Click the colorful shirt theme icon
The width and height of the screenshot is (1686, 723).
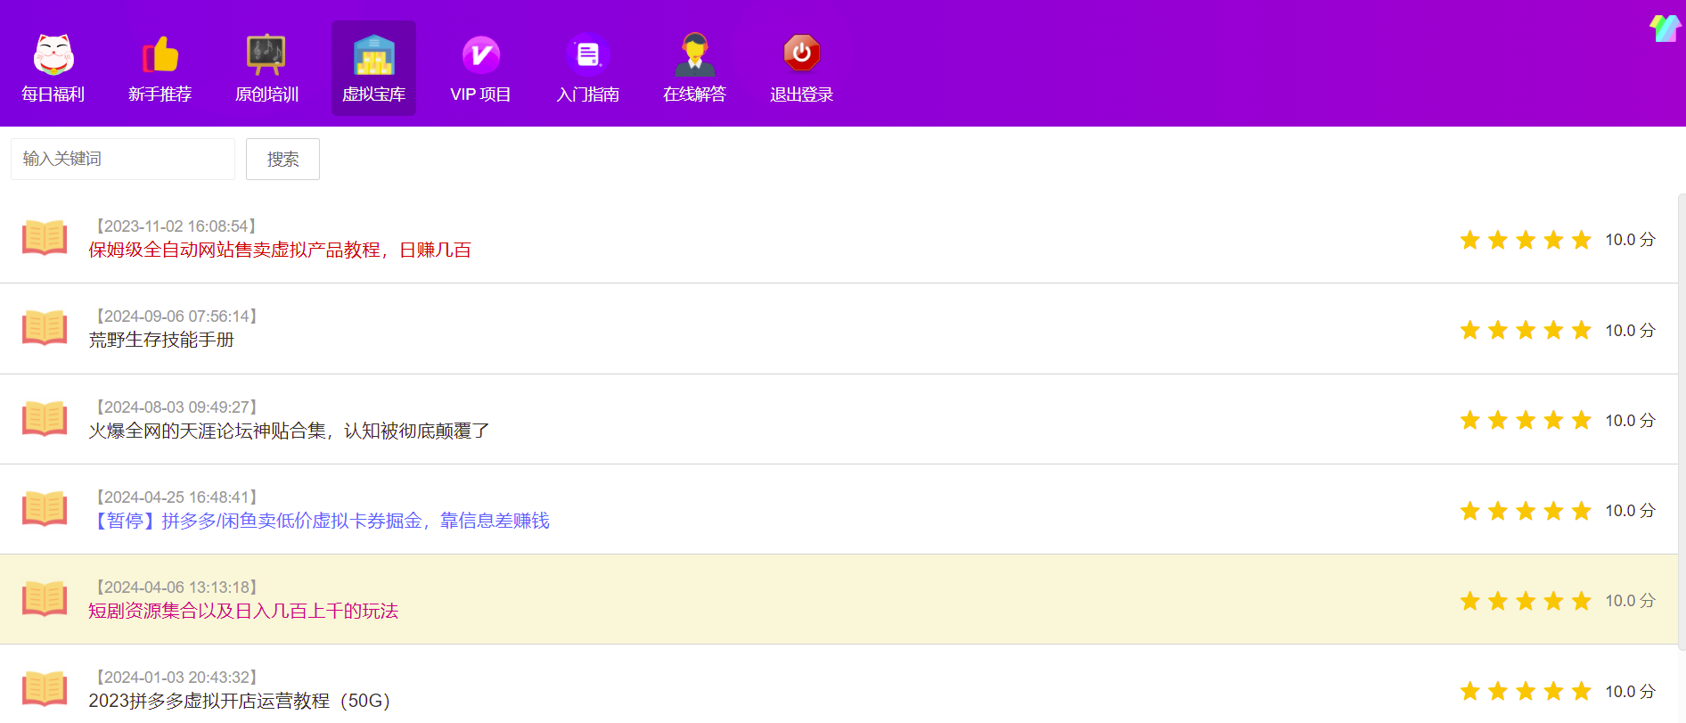click(x=1664, y=28)
